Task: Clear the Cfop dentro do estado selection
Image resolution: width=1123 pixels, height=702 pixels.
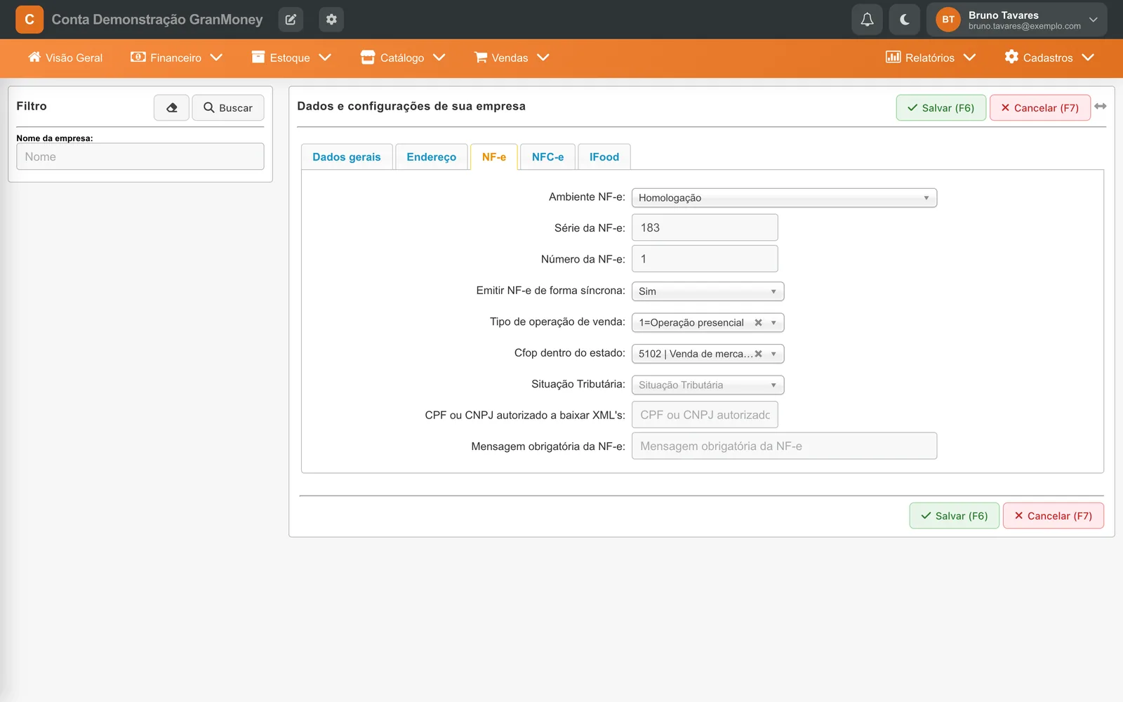Action: [758, 354]
